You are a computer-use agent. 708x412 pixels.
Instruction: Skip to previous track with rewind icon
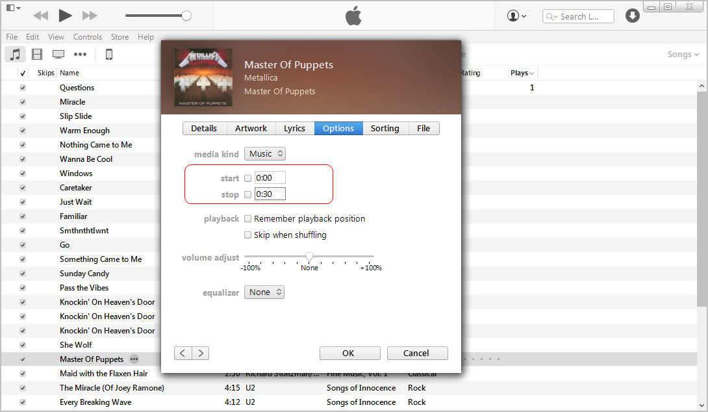[x=41, y=16]
